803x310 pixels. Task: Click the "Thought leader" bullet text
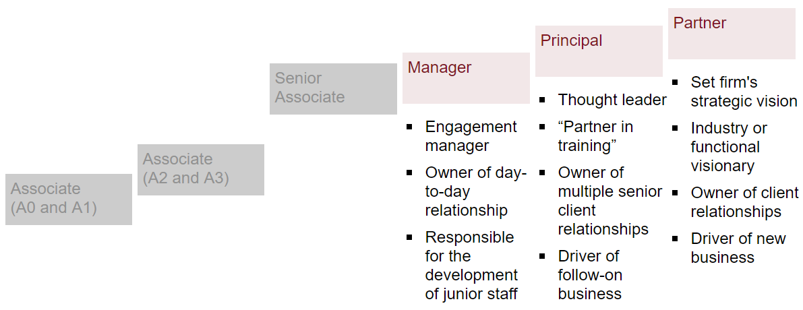(612, 100)
